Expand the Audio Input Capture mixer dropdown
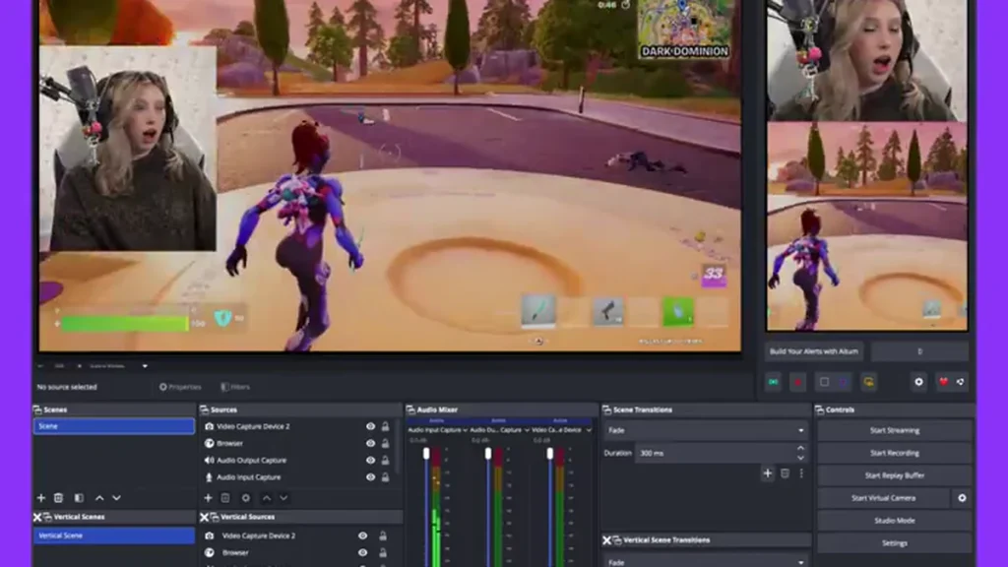 (x=465, y=430)
